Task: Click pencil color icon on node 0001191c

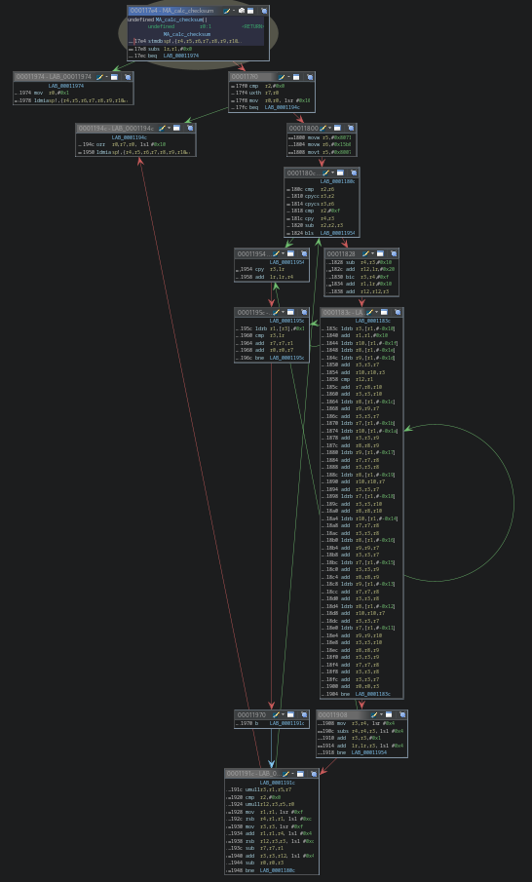Action: tap(285, 774)
